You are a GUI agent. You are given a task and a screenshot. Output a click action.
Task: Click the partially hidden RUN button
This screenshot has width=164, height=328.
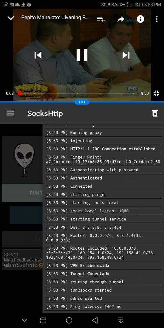coord(22,193)
